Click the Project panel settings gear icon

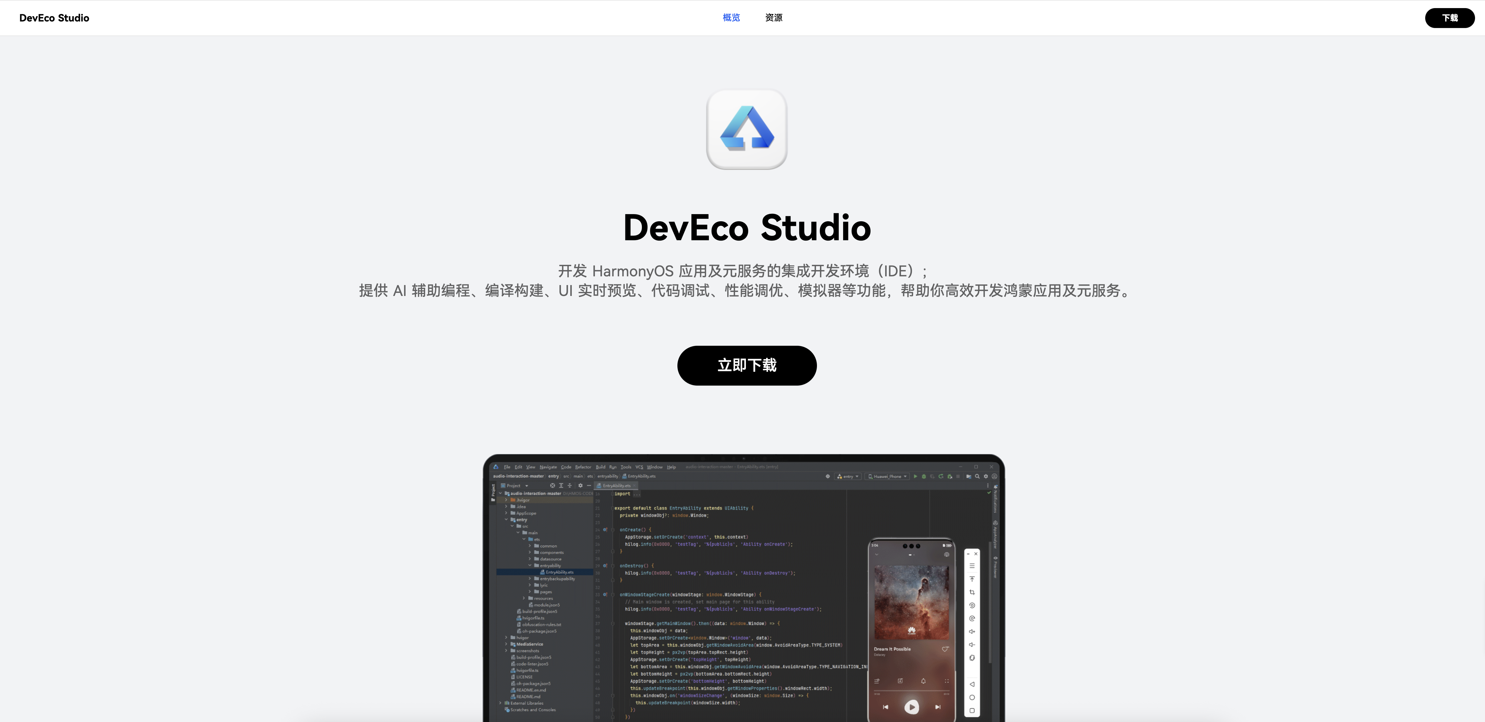coord(580,486)
